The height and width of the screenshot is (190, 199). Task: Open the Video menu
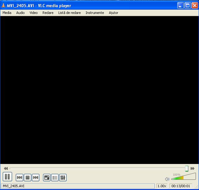34,13
